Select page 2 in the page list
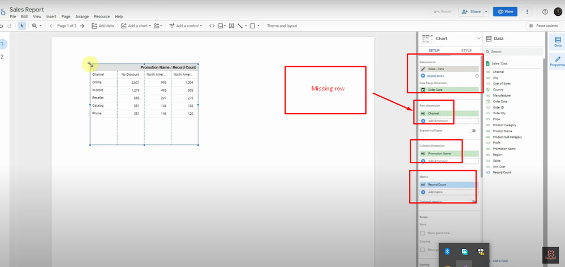The image size is (565, 267). click(2, 57)
